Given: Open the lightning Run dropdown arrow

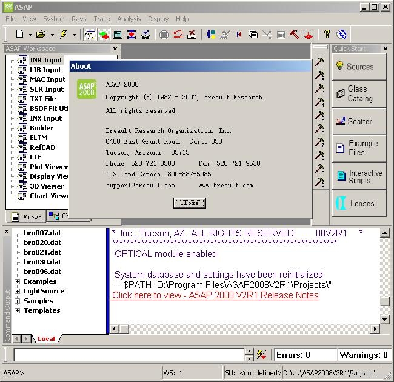Looking at the screenshot, I should (x=74, y=35).
